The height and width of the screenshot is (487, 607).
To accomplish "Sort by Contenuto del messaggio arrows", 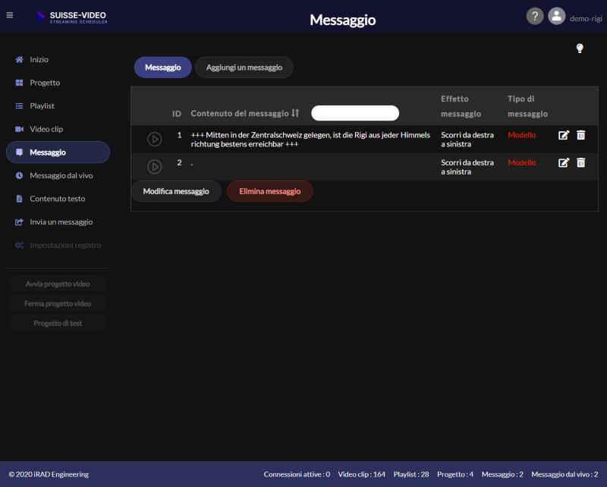I will pos(295,113).
